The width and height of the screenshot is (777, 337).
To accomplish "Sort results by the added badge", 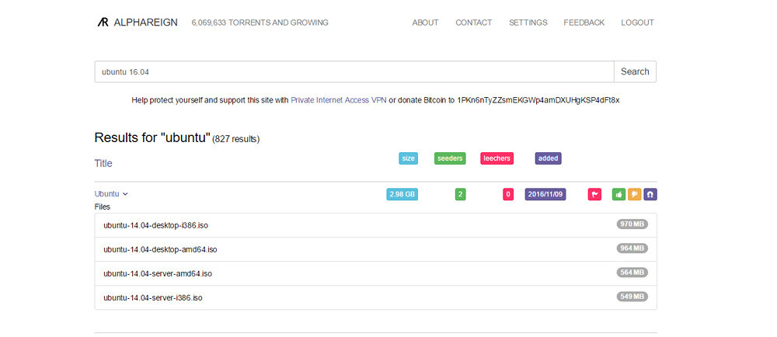I will pos(548,158).
